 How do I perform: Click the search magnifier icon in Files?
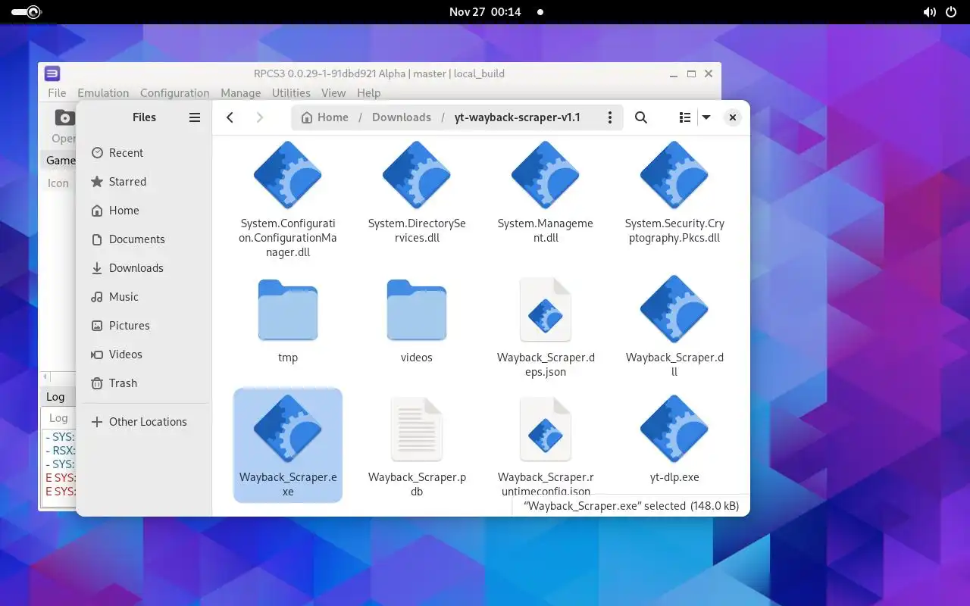coord(641,117)
